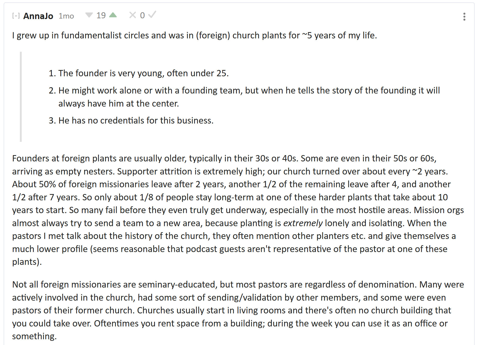
Task: Click the grey blockquote bar
Action: click(21, 97)
